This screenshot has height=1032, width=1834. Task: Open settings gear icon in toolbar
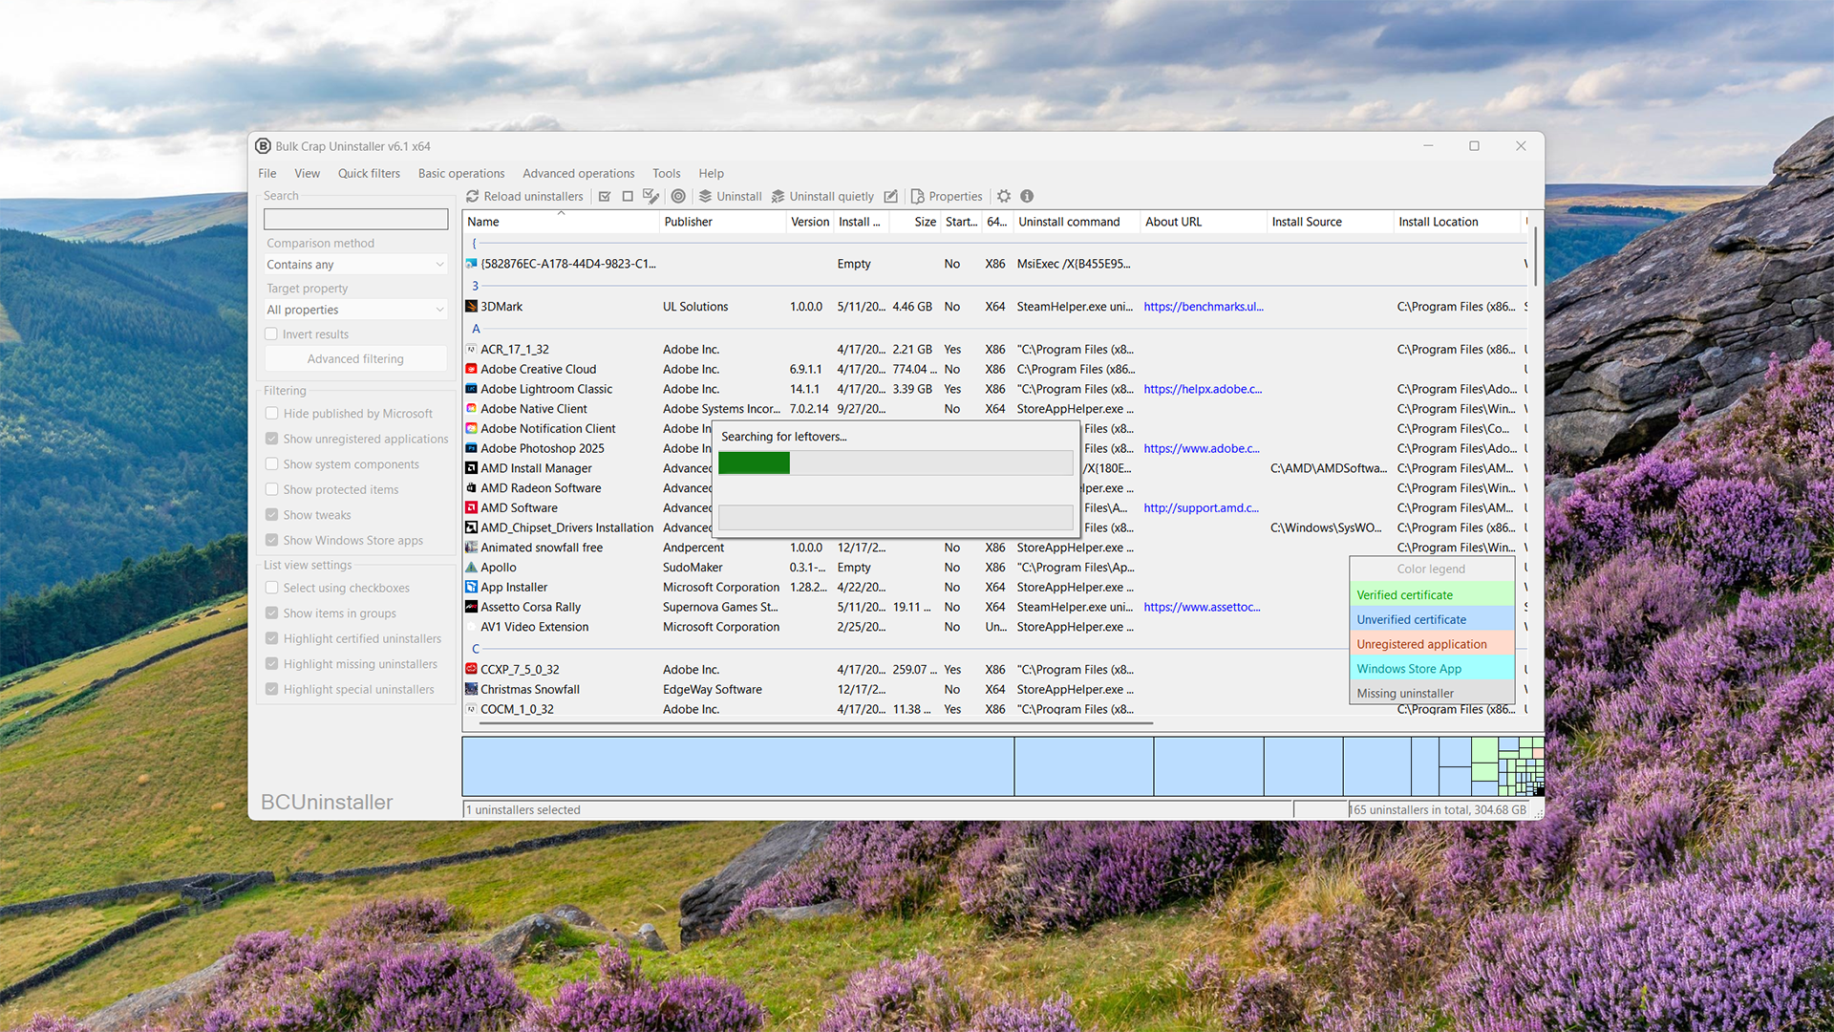1004,196
